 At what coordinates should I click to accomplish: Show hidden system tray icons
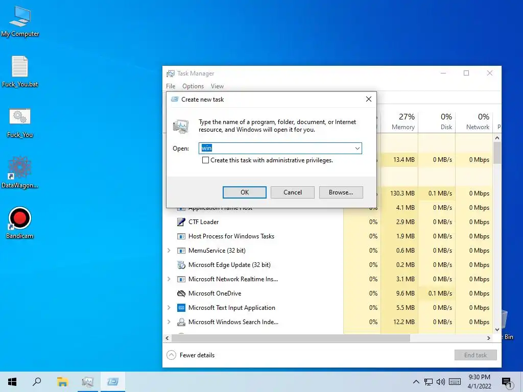[416, 382]
